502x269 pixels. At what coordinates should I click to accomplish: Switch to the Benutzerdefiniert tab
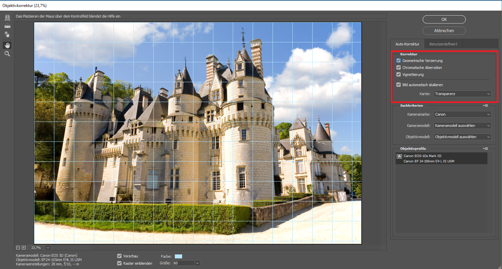click(x=443, y=44)
